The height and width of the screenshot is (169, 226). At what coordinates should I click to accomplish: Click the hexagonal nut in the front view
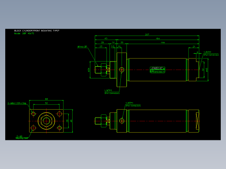point(47,121)
